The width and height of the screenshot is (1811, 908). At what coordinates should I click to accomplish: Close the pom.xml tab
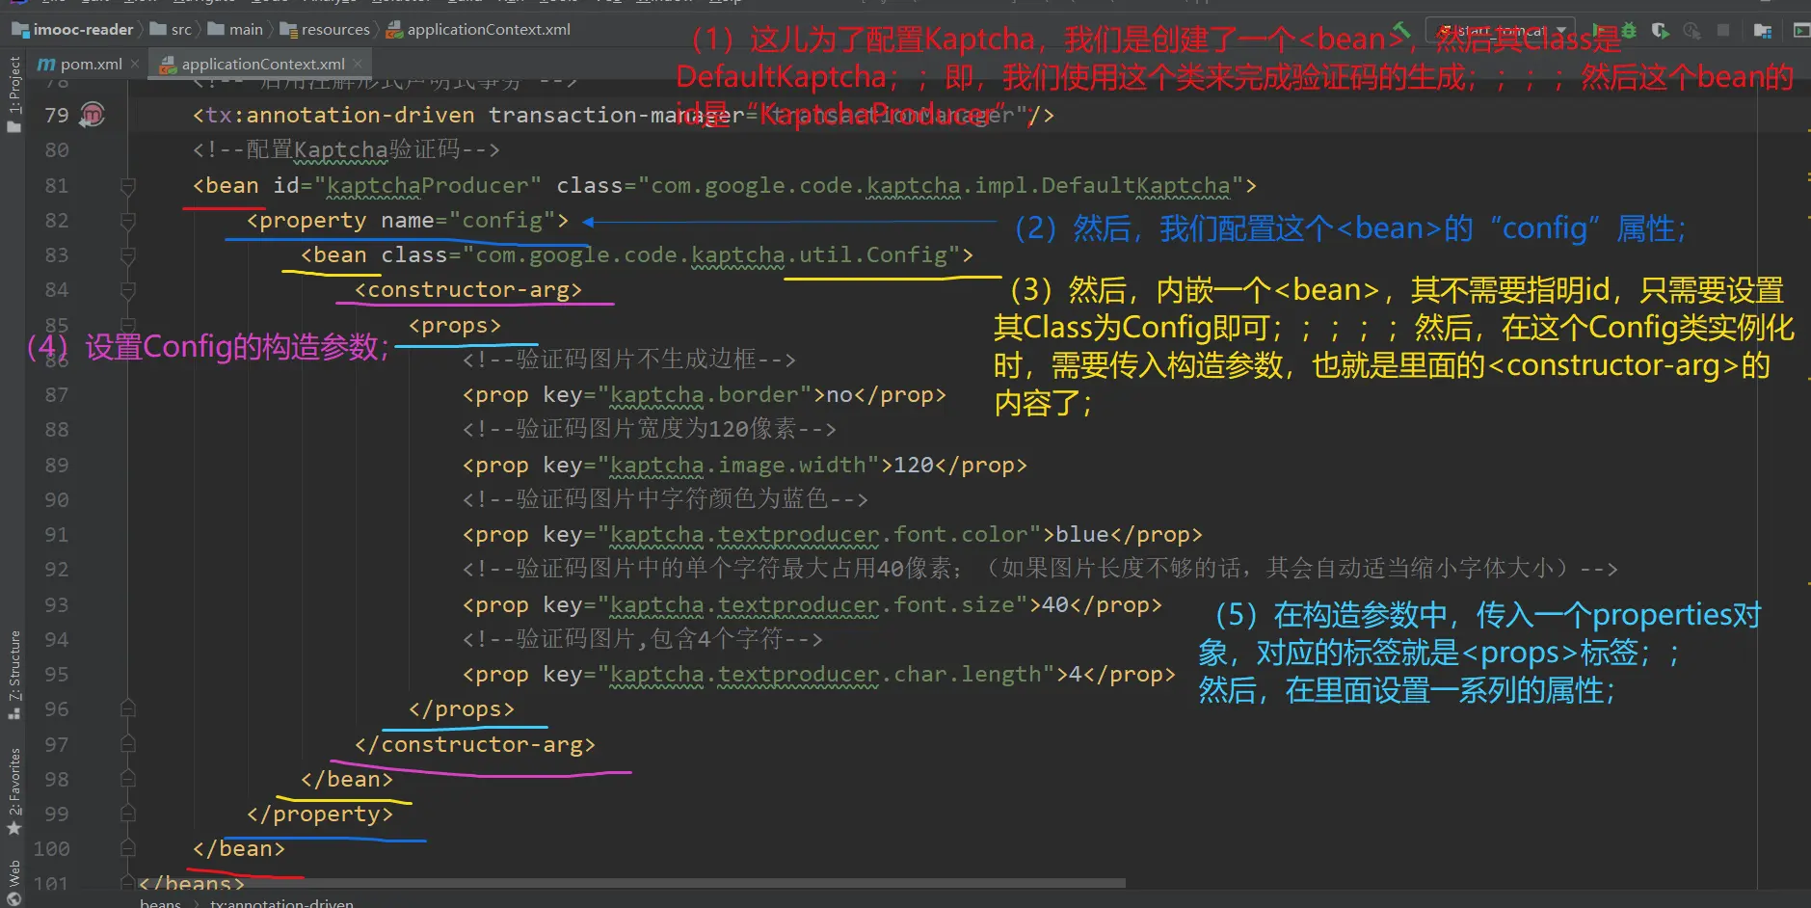coord(135,65)
